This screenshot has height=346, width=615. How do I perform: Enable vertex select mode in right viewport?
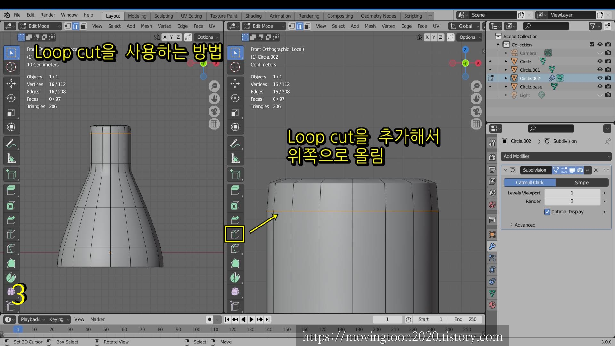tap(292, 26)
